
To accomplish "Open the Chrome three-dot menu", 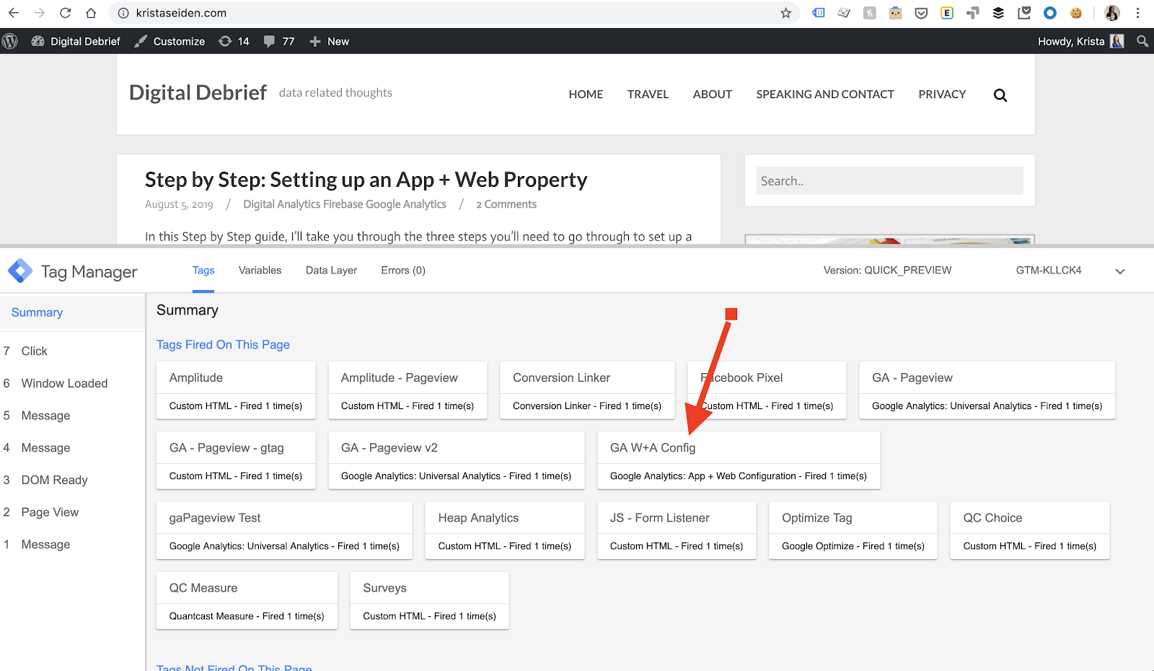I will [x=1138, y=13].
